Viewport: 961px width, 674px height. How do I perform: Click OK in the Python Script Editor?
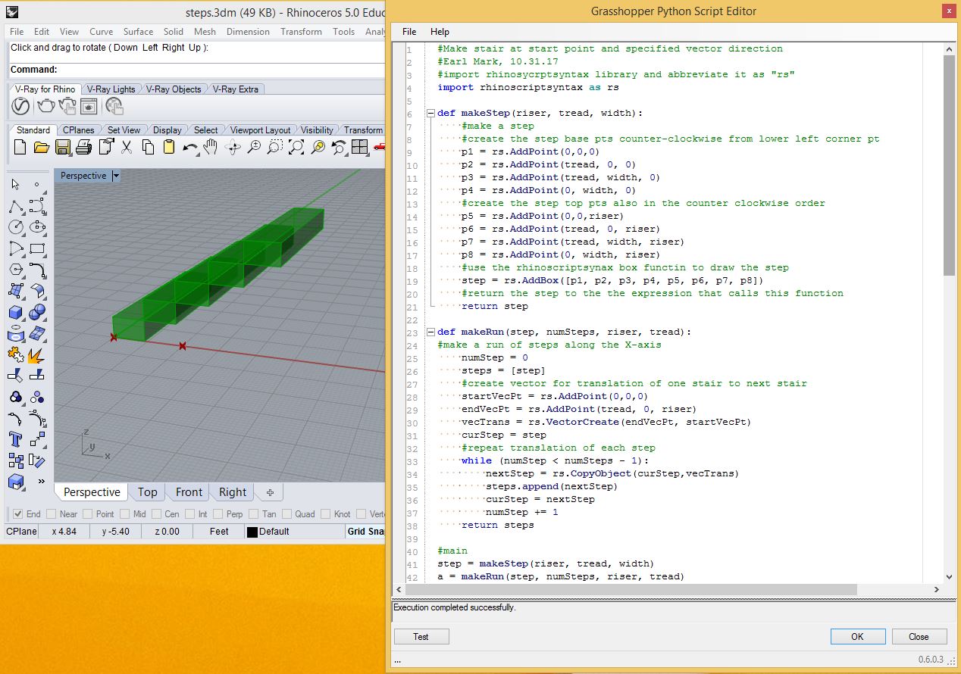[857, 637]
